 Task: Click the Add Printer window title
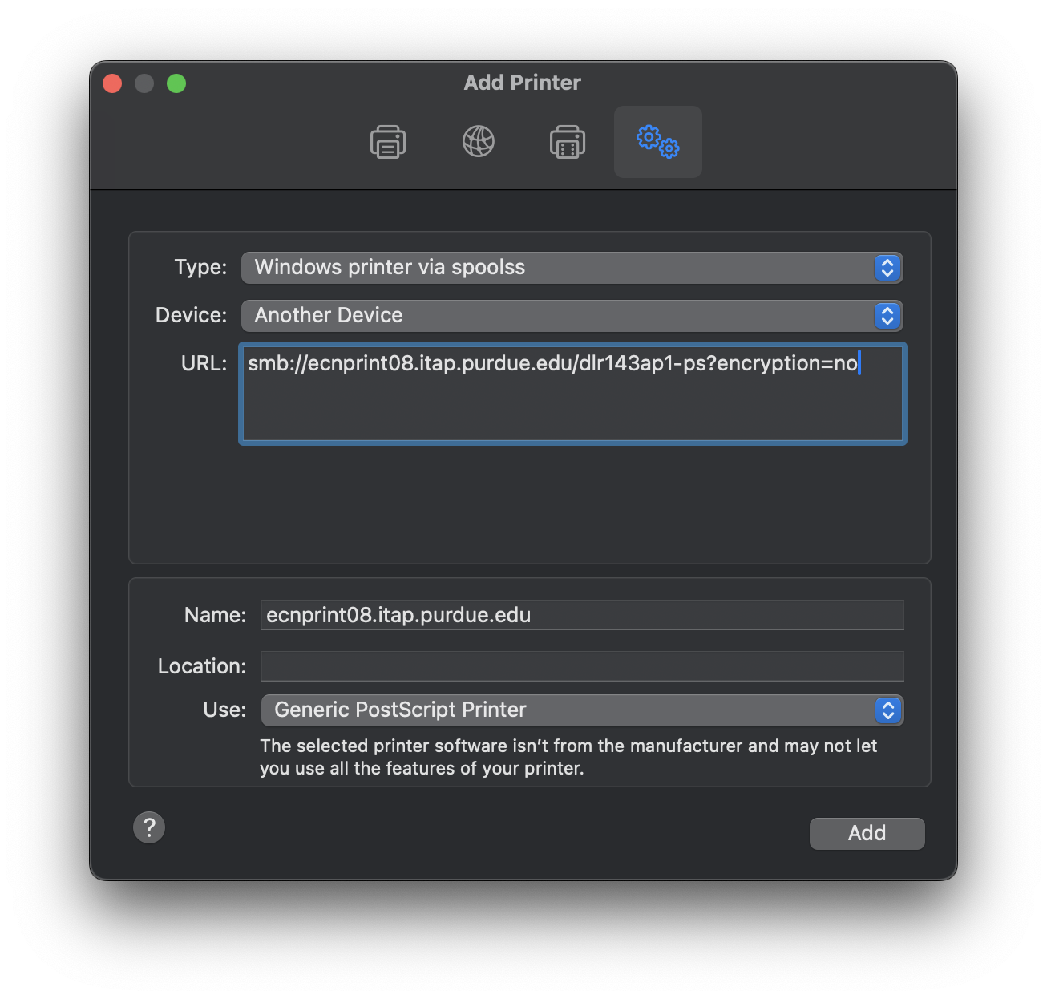[523, 83]
